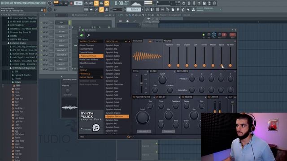This screenshot has width=287, height=161.
Task: Click the microphone recording icon
Action: click(194, 3)
